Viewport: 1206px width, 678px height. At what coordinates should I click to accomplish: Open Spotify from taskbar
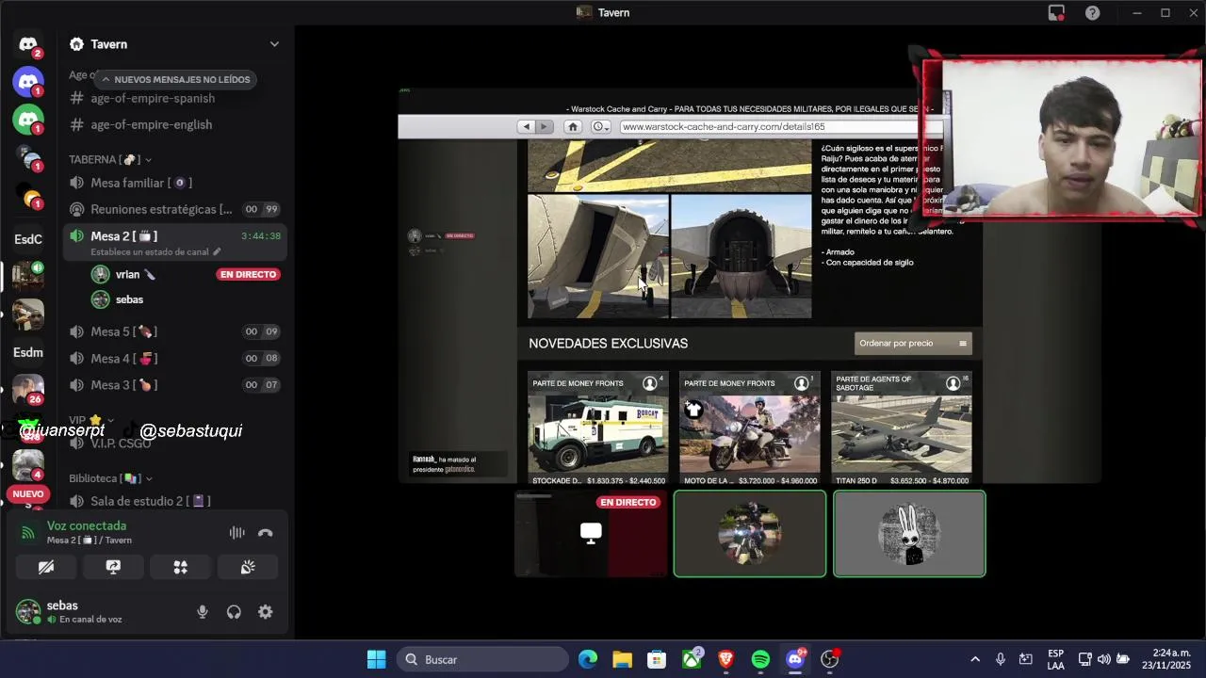(760, 659)
